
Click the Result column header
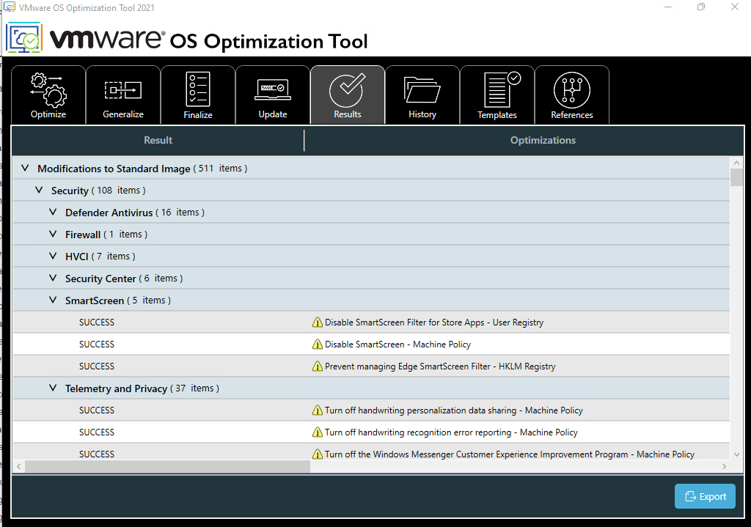click(158, 140)
